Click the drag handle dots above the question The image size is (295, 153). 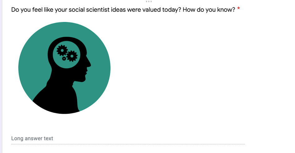(149, 1)
